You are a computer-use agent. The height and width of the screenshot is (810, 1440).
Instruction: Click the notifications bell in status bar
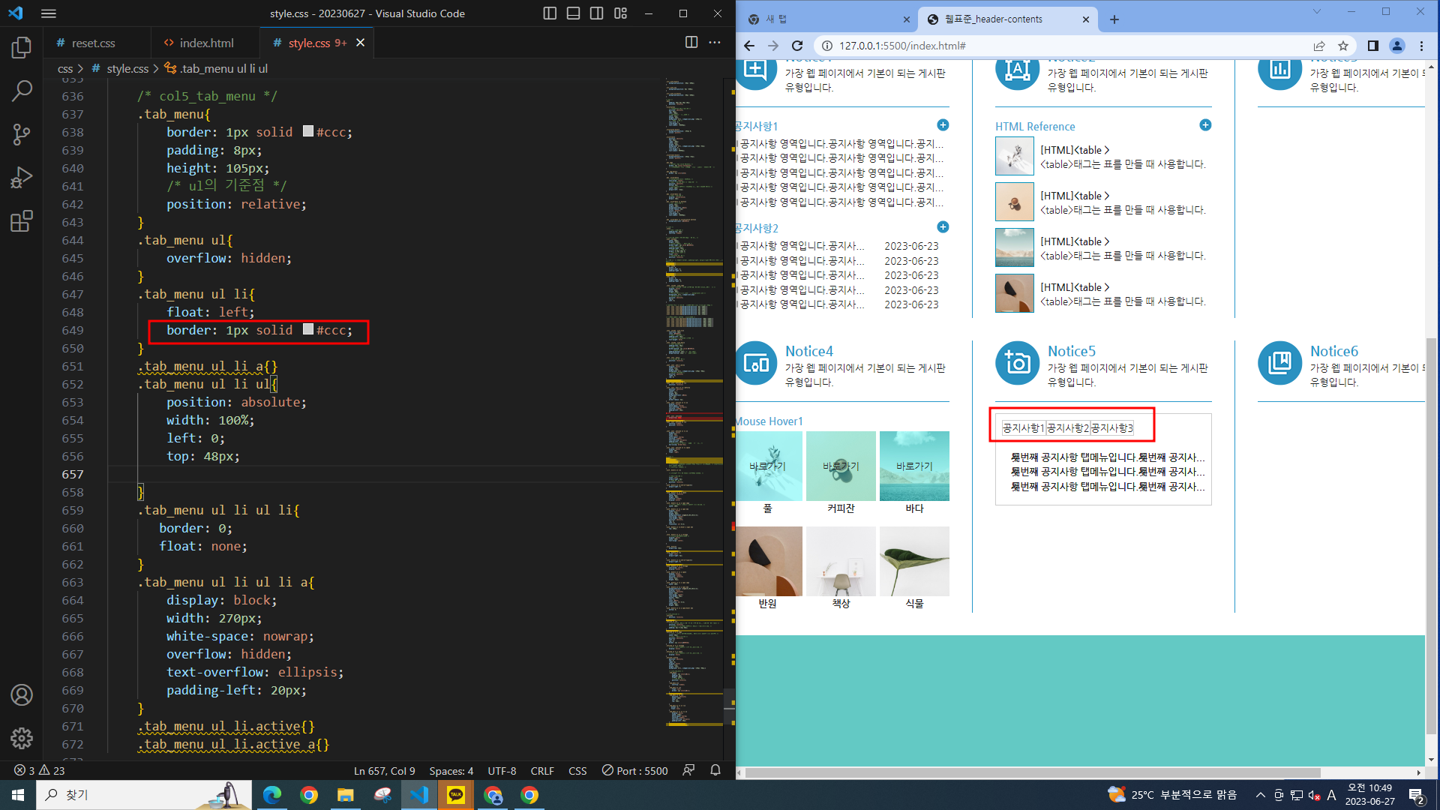[x=715, y=770]
